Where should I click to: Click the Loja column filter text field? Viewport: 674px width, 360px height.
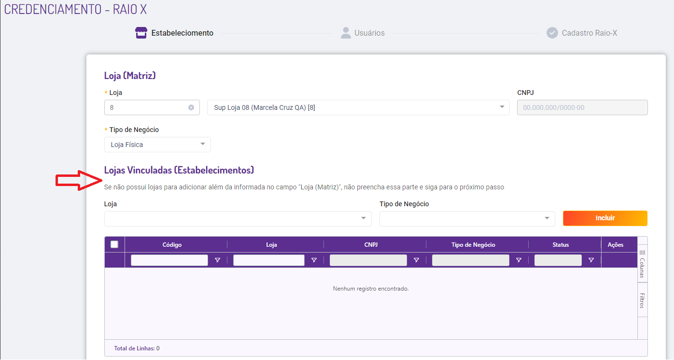click(268, 260)
